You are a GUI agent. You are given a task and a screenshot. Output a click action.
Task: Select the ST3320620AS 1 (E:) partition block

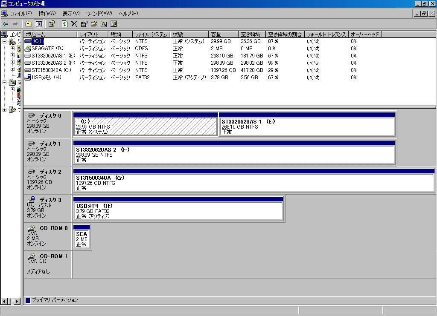pos(307,124)
